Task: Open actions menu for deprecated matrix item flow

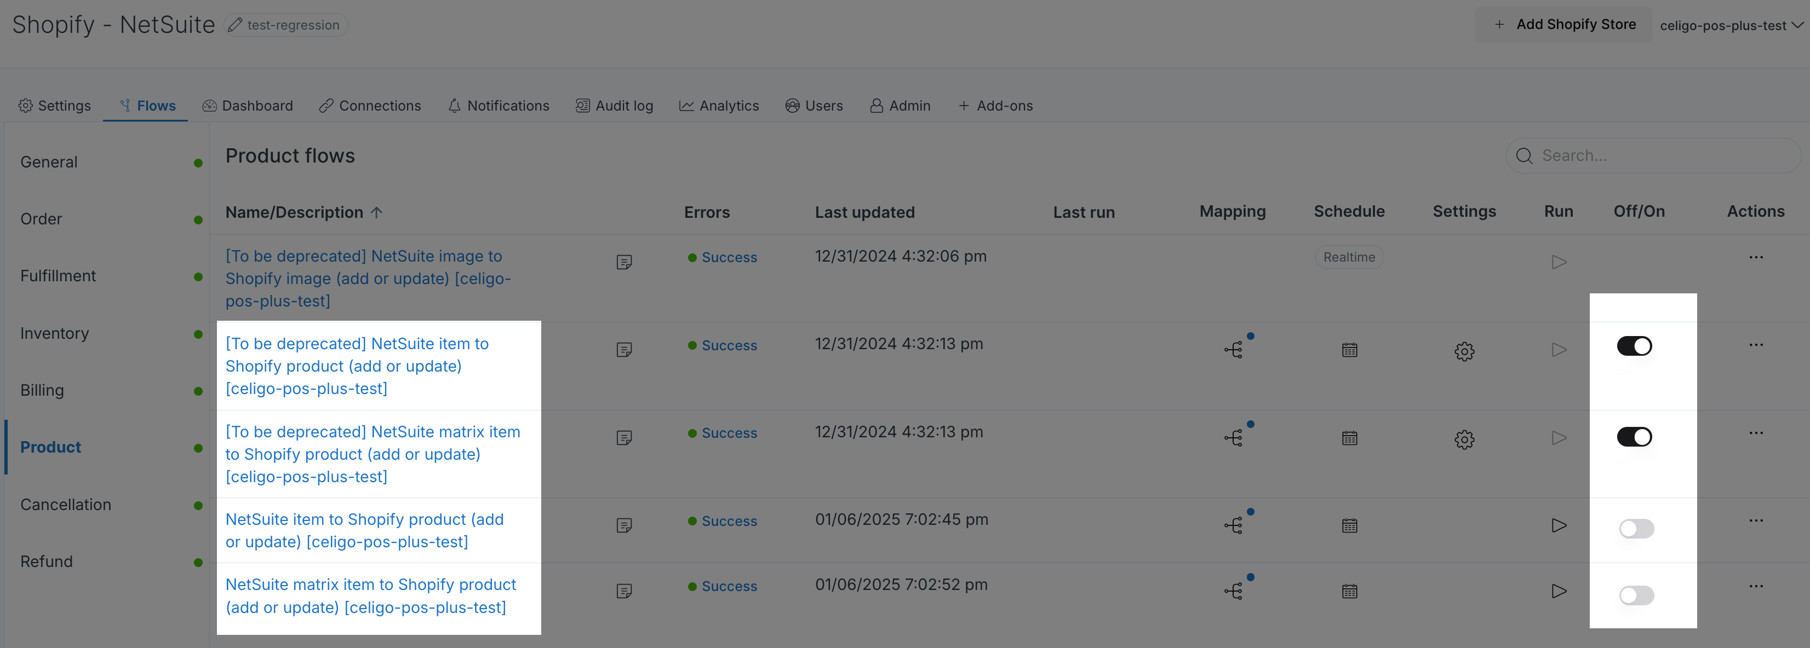Action: pyautogui.click(x=1756, y=432)
